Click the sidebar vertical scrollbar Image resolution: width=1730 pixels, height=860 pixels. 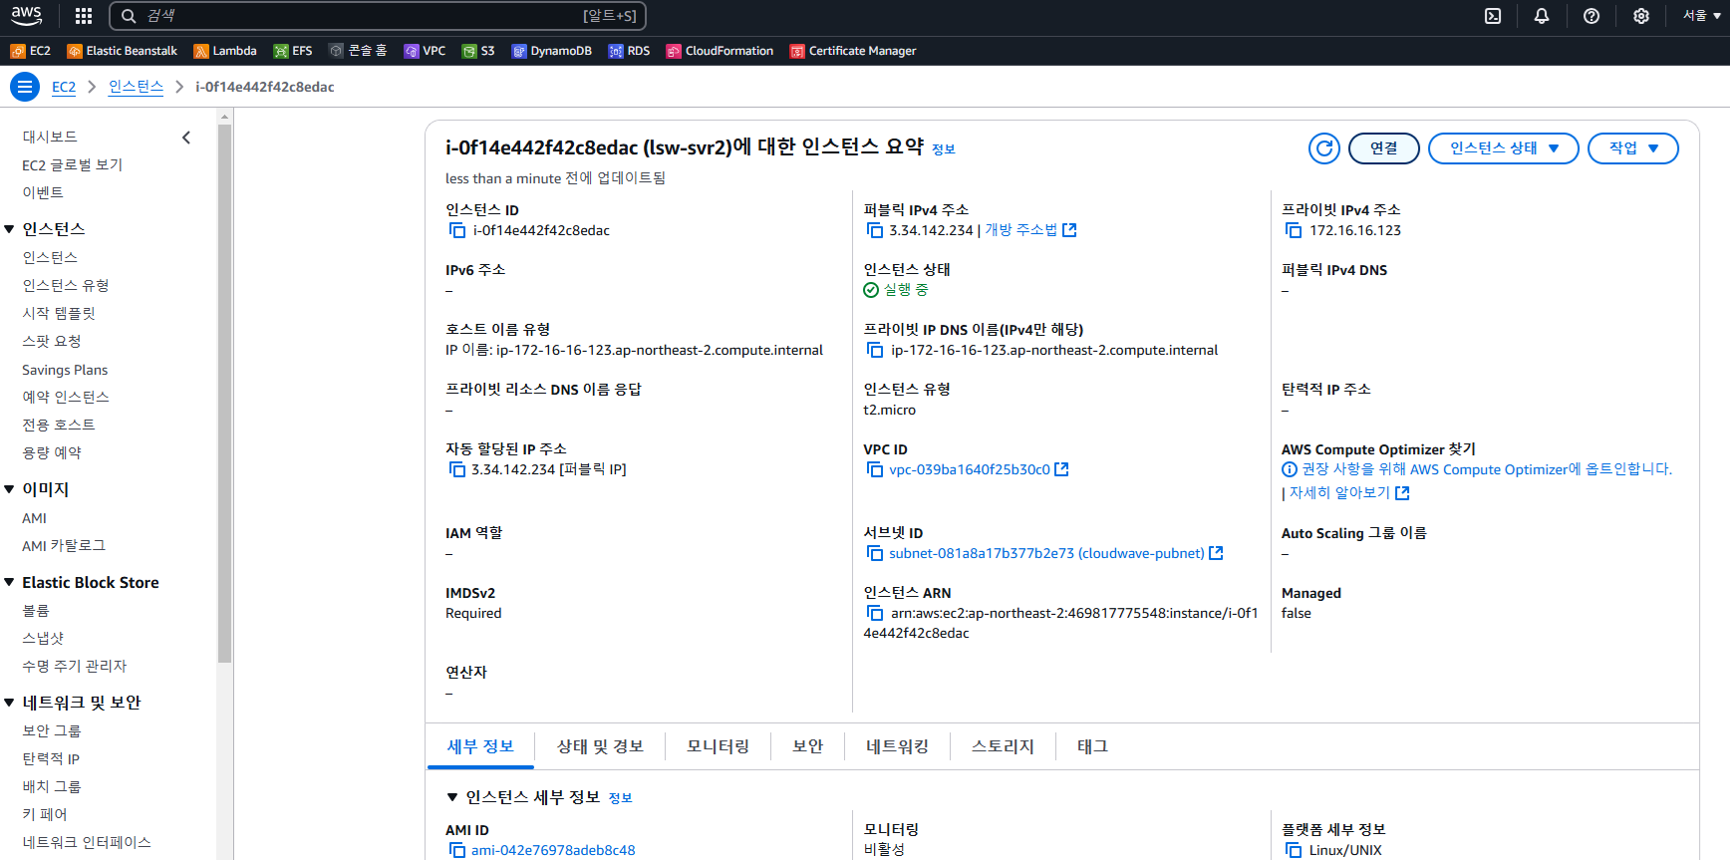pos(225,394)
